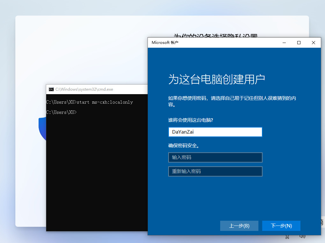Image resolution: width=325 pixels, height=243 pixels.
Task: Click the speaker volume icon at the bottom
Action: point(302,236)
